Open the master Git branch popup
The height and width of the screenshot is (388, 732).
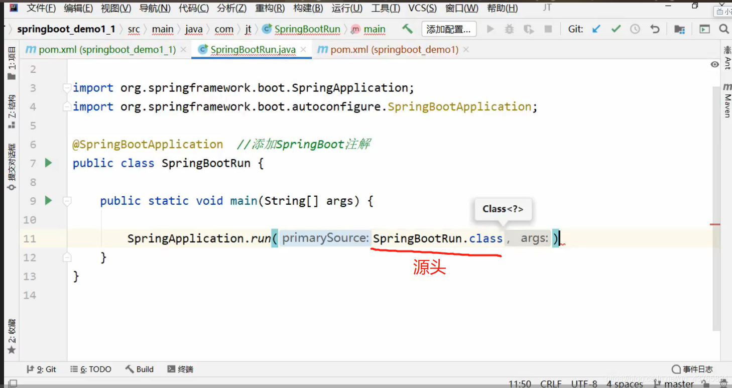click(x=673, y=383)
